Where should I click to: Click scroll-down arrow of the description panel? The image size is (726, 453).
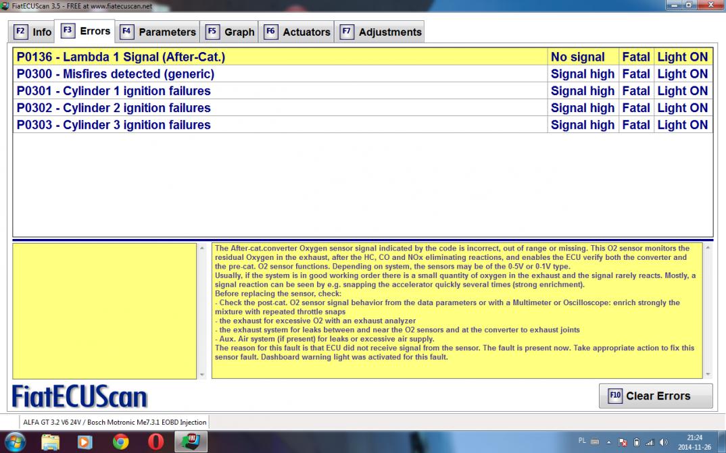point(708,375)
